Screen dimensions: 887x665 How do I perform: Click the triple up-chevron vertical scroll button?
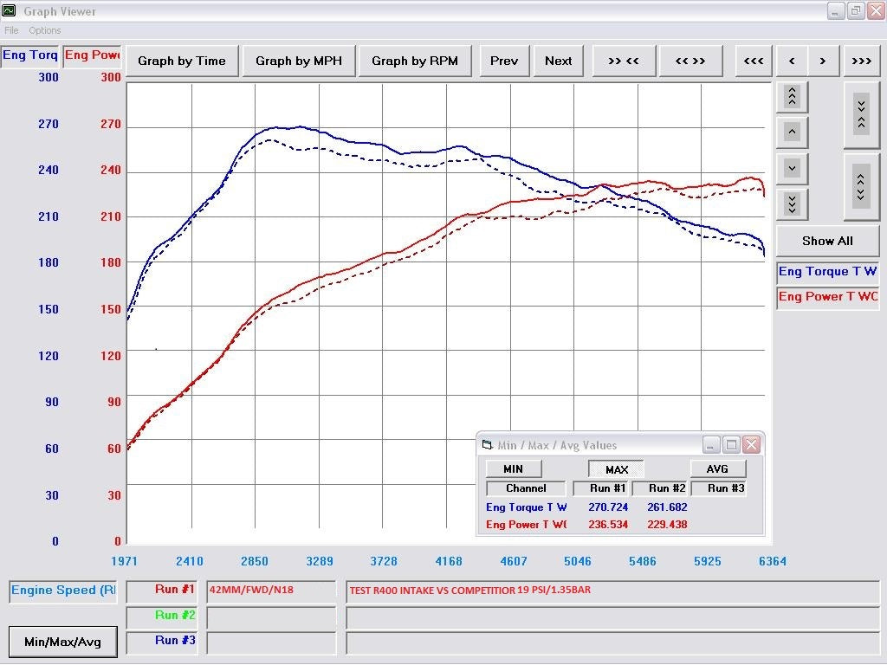click(792, 96)
